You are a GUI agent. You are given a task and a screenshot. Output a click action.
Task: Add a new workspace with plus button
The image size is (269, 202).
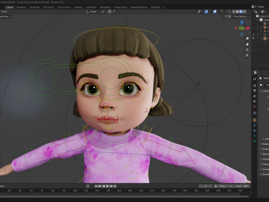click(164, 7)
